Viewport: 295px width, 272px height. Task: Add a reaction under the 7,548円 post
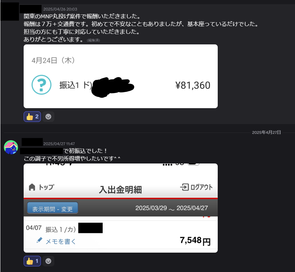coord(48,261)
